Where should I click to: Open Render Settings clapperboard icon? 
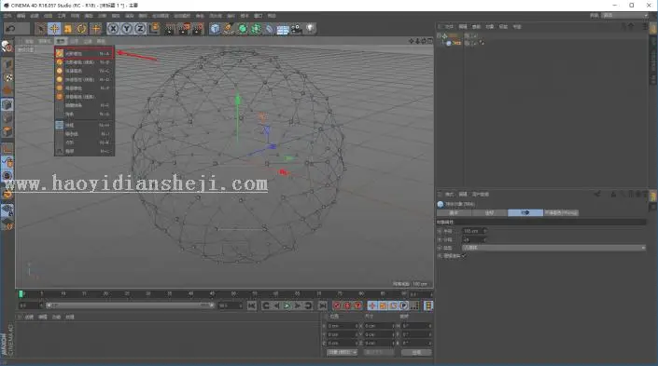coord(198,29)
